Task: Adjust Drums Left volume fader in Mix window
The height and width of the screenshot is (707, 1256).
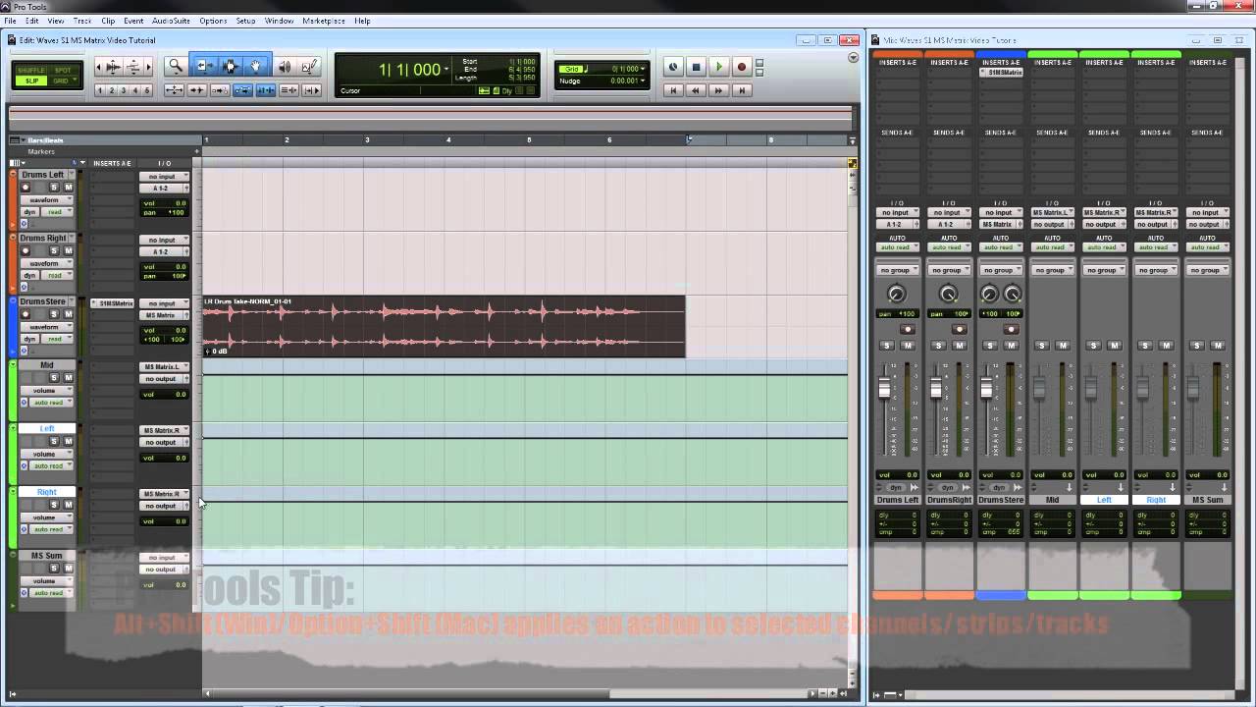Action: (x=884, y=388)
